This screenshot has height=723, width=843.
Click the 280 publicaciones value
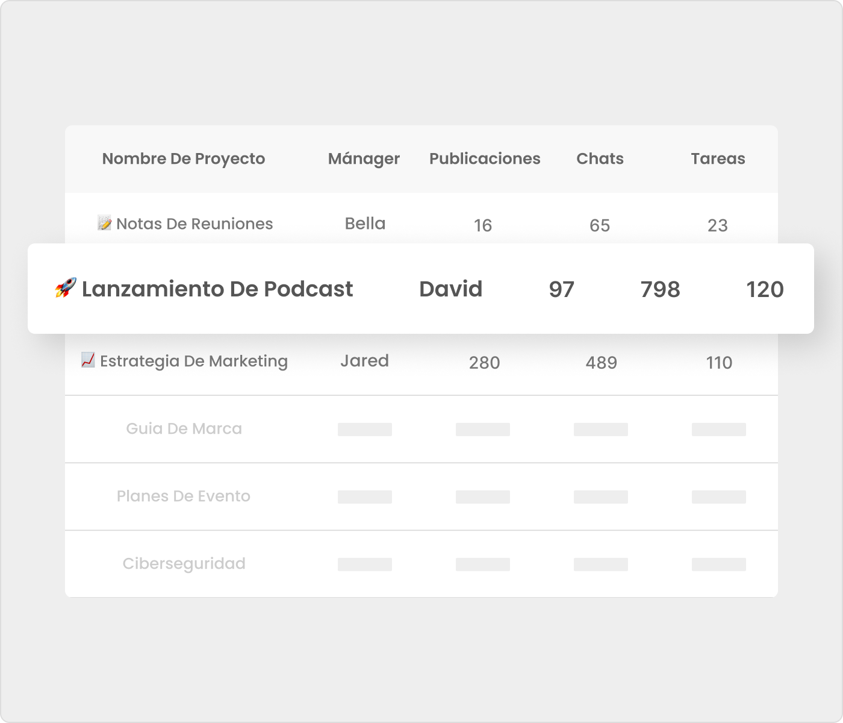tap(484, 363)
